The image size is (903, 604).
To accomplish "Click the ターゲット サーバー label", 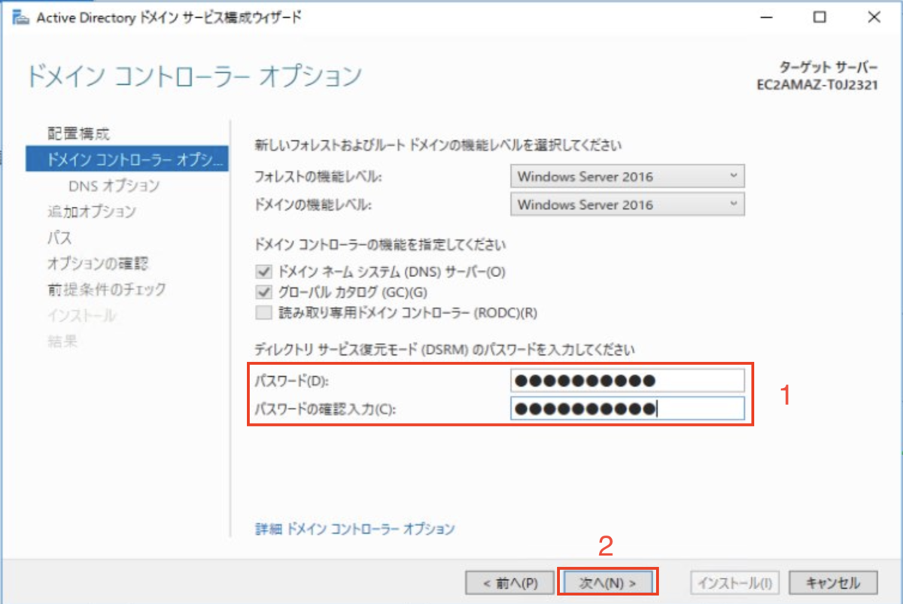I will 829,67.
